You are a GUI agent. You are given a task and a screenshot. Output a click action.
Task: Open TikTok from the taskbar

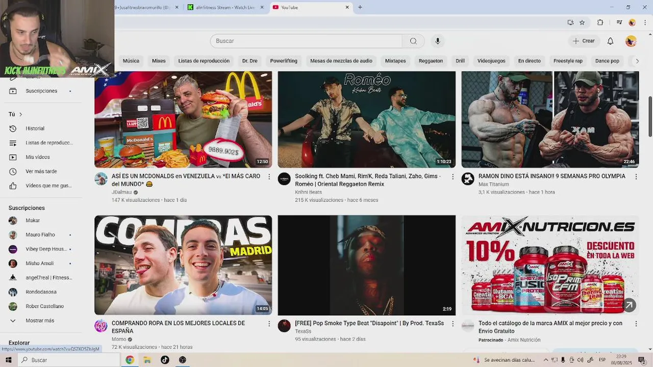click(x=165, y=360)
